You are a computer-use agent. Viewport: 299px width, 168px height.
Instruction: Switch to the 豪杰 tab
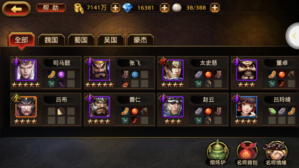[140, 40]
